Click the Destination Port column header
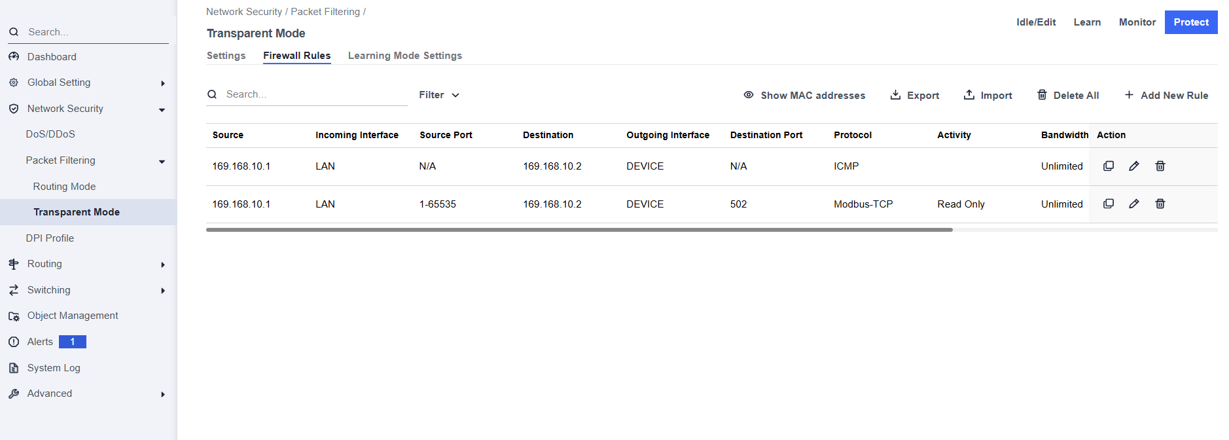This screenshot has width=1229, height=440. 766,135
